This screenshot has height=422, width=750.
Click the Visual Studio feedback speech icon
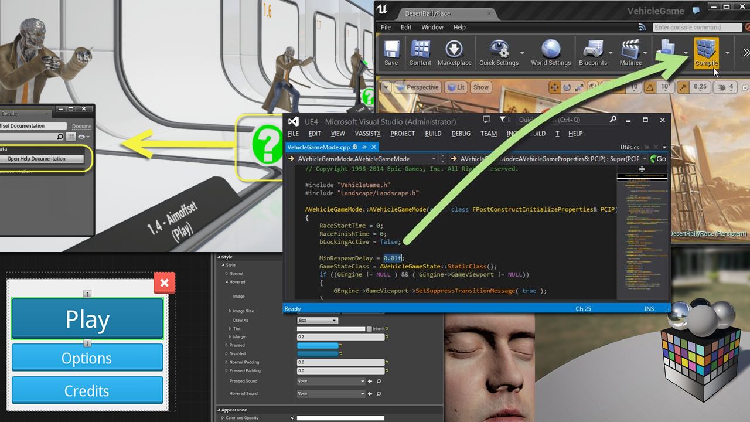coord(486,120)
